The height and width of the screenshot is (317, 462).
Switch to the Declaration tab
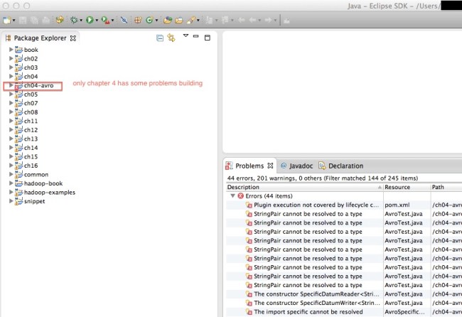(x=345, y=166)
